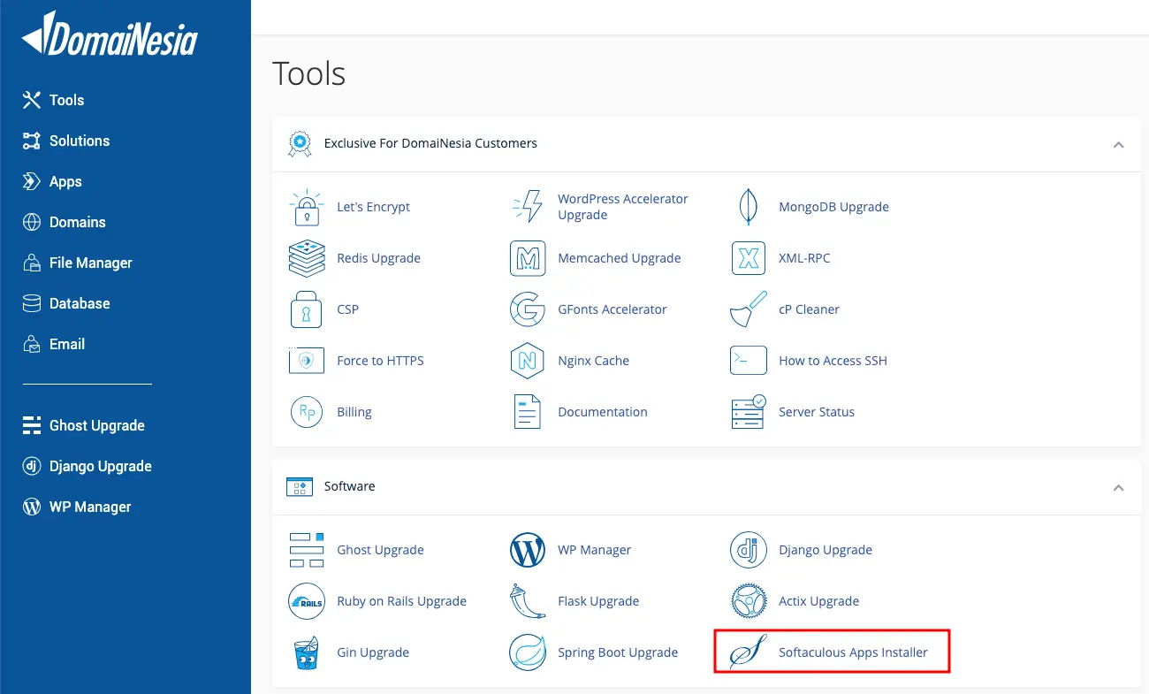Open the Billing link
1149x694 pixels.
(x=354, y=412)
